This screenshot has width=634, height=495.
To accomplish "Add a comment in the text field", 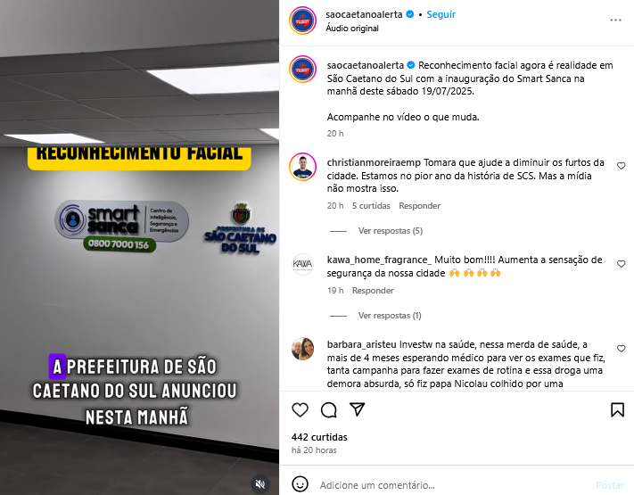I will click(x=453, y=485).
